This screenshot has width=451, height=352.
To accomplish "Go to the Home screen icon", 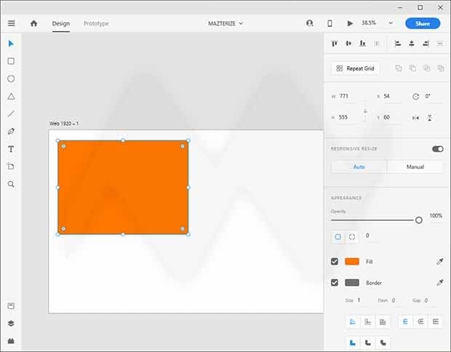I will click(x=33, y=23).
